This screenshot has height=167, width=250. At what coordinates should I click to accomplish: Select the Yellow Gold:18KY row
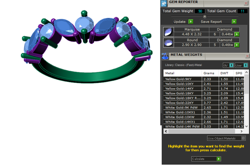pyautogui.click(x=204, y=93)
